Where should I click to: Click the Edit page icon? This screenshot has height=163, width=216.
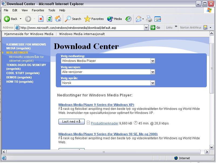tap(157, 19)
